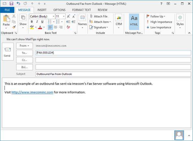
Task: Open Tags dialog launcher
Action: [173, 33]
